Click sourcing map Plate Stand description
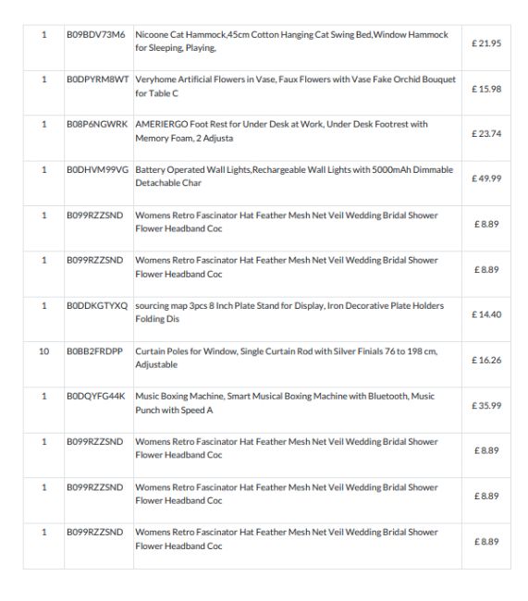Viewport: 528px width, 601px height. pos(289,313)
